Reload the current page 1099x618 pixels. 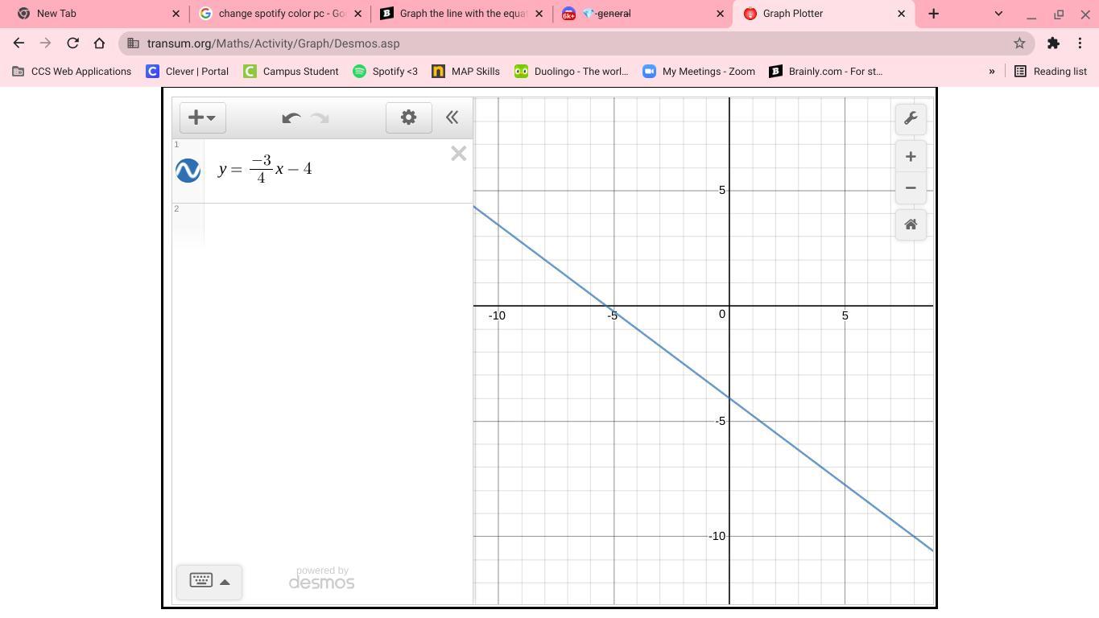click(72, 43)
